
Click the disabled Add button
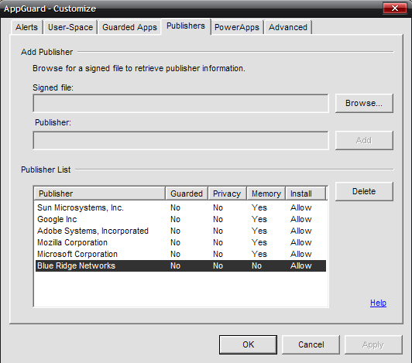[364, 141]
